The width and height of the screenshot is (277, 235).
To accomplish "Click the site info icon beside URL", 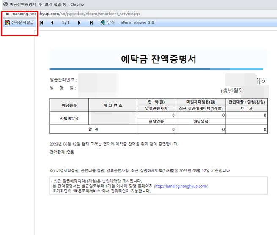I will click(8, 14).
